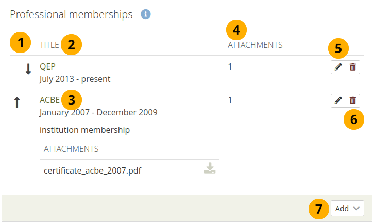
Task: Delete the QEP membership entry
Action: (352, 67)
